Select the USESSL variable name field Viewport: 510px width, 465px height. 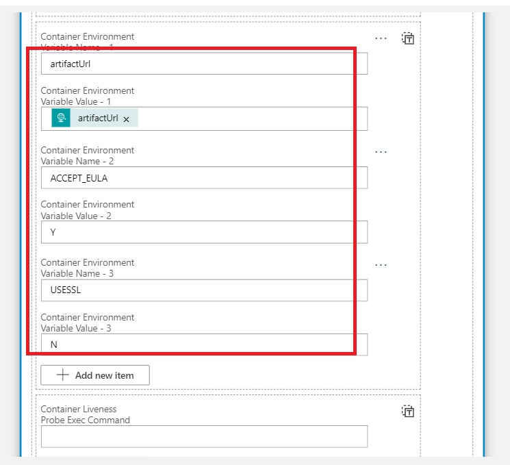point(204,290)
